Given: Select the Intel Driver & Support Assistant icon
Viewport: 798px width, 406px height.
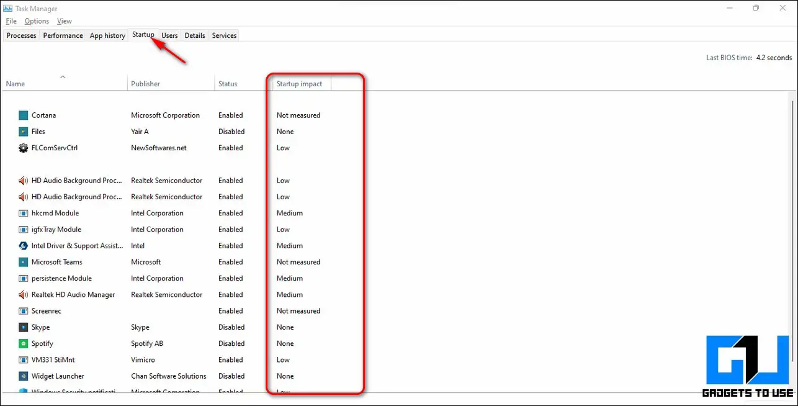Looking at the screenshot, I should 24,246.
